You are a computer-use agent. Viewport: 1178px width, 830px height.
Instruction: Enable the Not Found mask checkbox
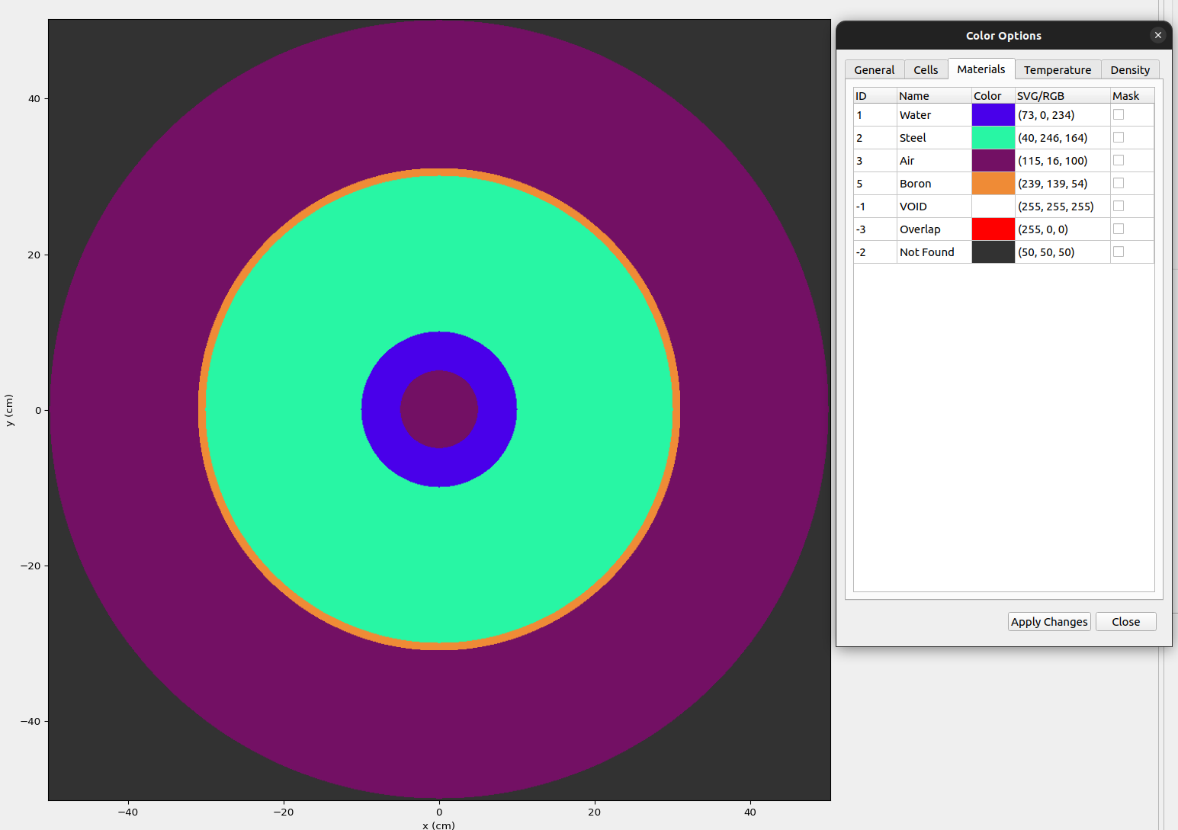(1118, 252)
